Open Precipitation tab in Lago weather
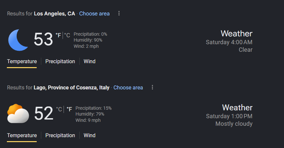 (x=60, y=135)
